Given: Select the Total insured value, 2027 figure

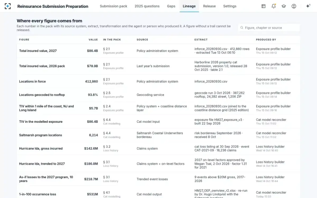Looking at the screenshot, I should 38,51.
